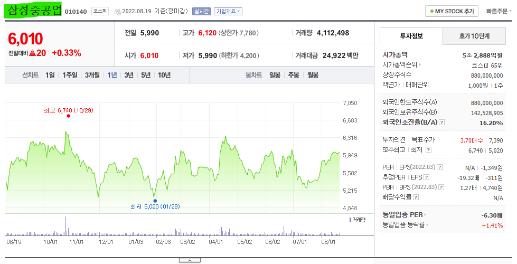Show the 월봉 candlestick chart

tap(313, 75)
